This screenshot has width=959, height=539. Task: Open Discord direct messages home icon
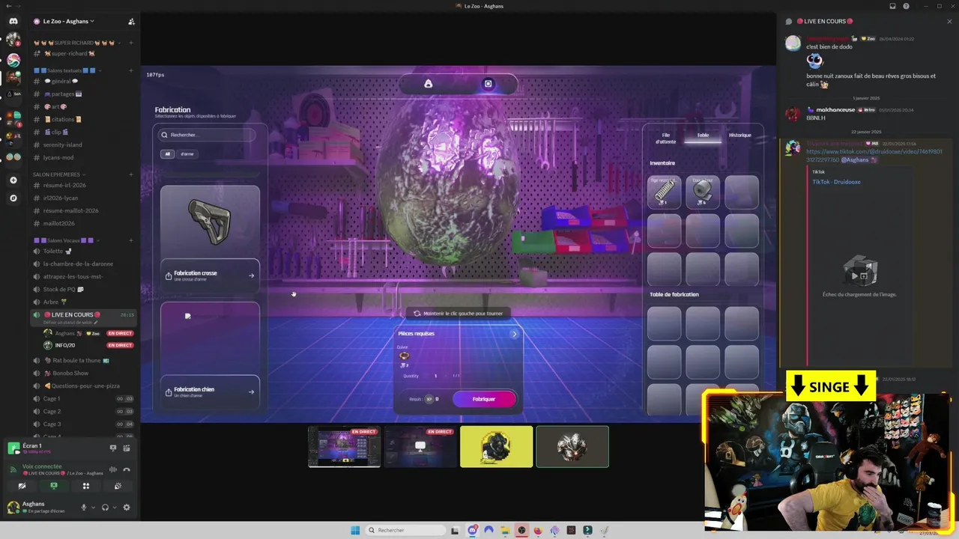point(13,22)
